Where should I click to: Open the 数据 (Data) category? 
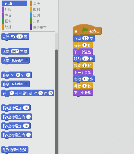[7, 27]
